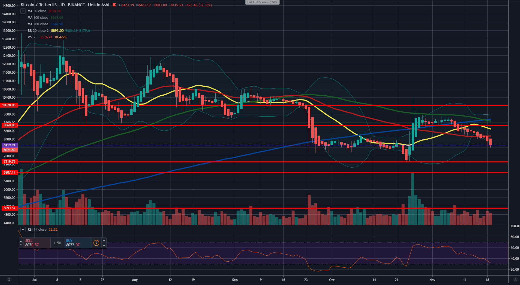The image size is (520, 285).
Task: Click the 7319.75 horizontal line price label
Action: click(9, 162)
